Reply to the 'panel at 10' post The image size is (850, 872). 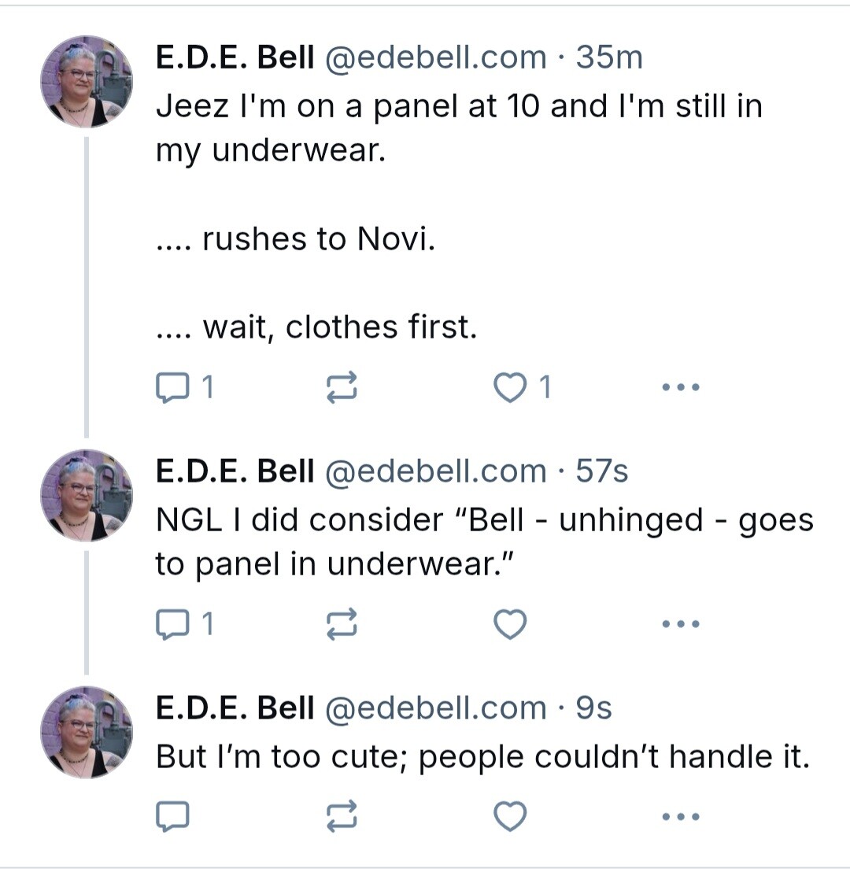184,388
